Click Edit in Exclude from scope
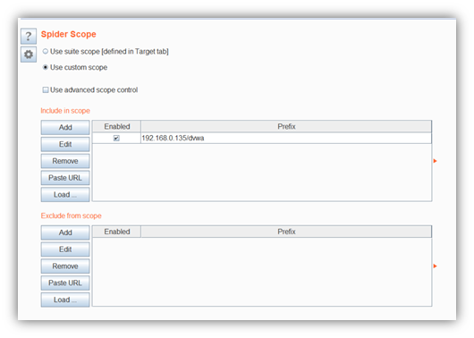Screen dimensions: 474x338 coord(65,249)
